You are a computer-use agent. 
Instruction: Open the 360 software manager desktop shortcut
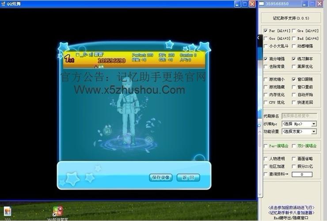[x=58, y=211]
